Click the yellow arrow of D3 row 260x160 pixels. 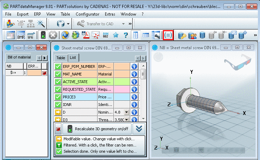coord(58,119)
